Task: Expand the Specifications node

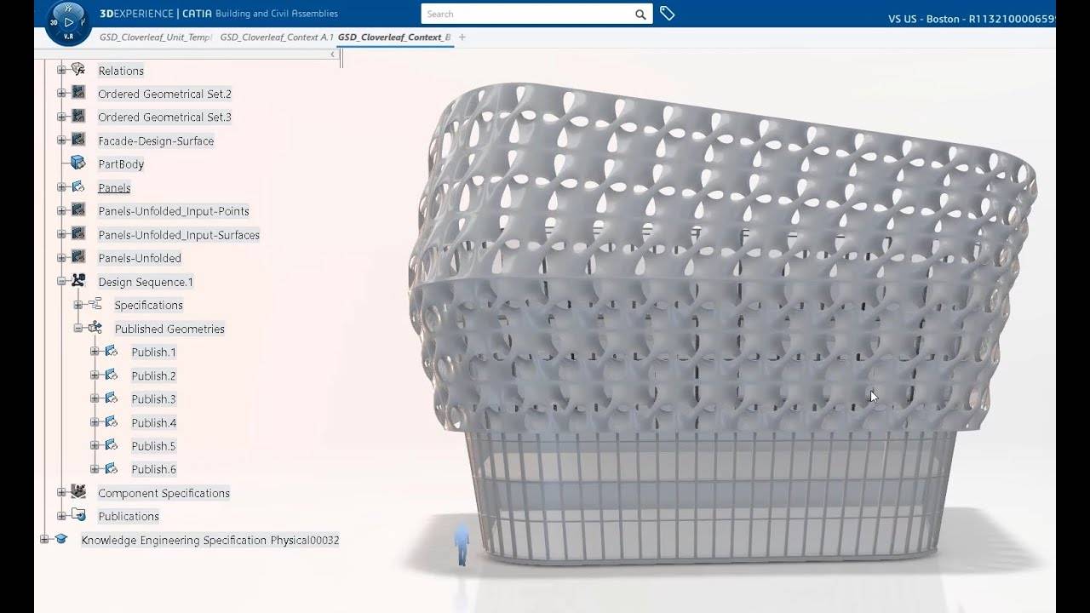Action: click(77, 304)
